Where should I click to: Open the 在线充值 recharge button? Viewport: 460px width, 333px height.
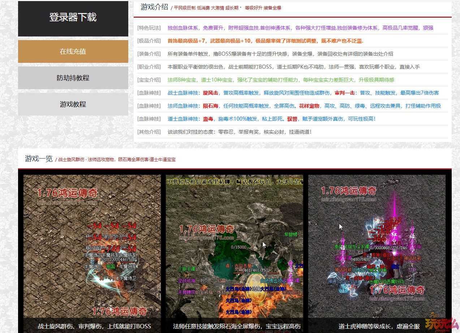click(x=73, y=51)
